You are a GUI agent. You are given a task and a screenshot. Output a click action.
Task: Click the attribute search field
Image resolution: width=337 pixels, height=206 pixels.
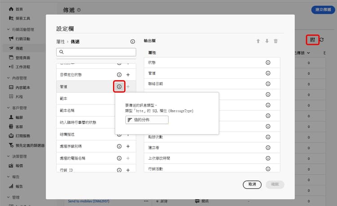[x=96, y=52]
